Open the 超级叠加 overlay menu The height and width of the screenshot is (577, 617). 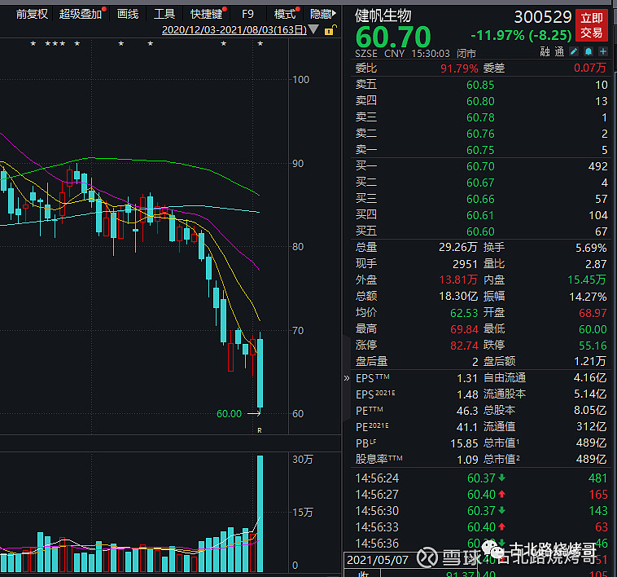[x=81, y=14]
